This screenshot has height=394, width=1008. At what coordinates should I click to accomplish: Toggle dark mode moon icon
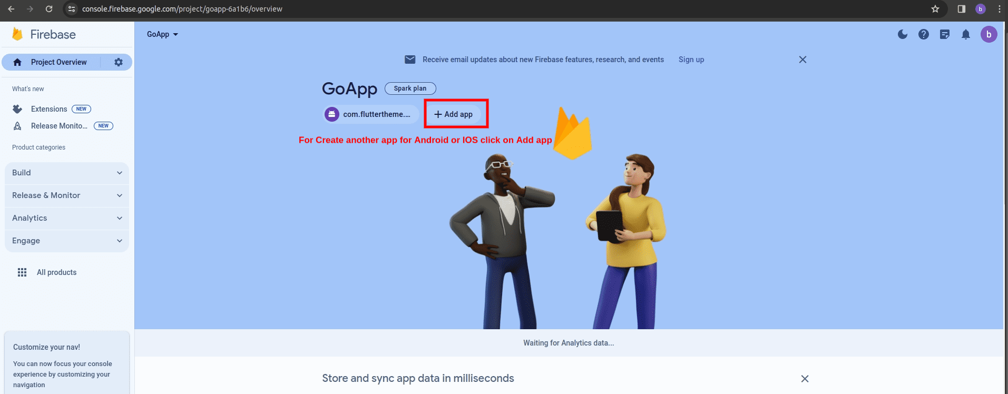(x=902, y=34)
